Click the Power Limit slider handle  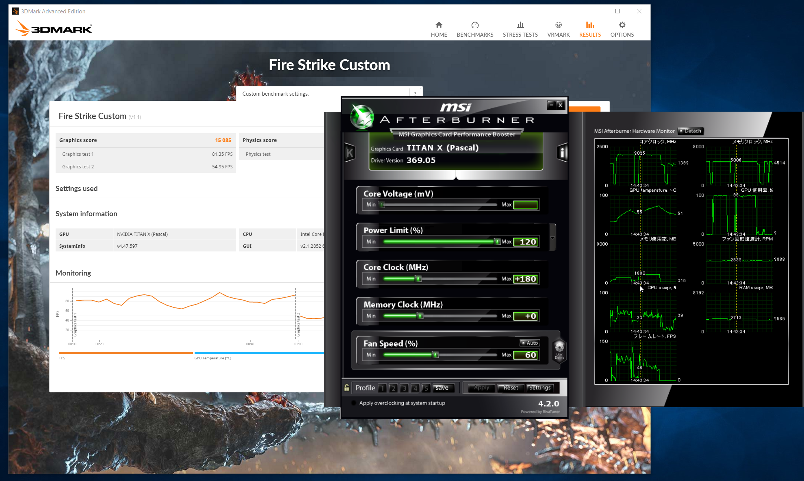pyautogui.click(x=497, y=242)
